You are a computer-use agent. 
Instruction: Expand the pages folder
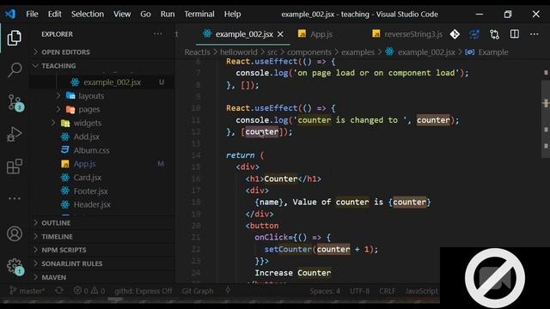pos(89,109)
